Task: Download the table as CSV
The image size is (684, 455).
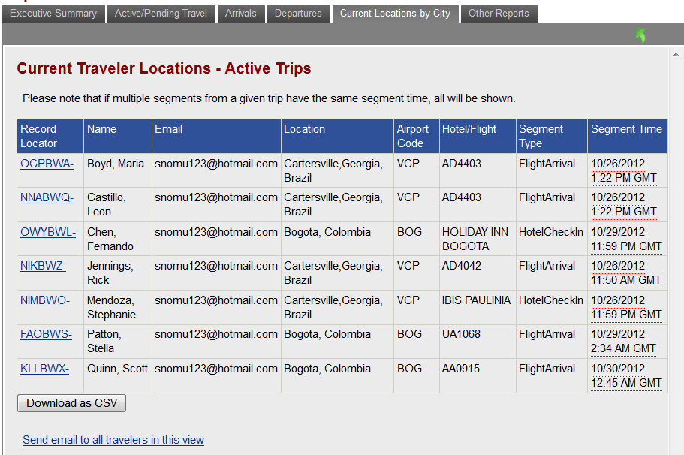Action: pyautogui.click(x=72, y=403)
